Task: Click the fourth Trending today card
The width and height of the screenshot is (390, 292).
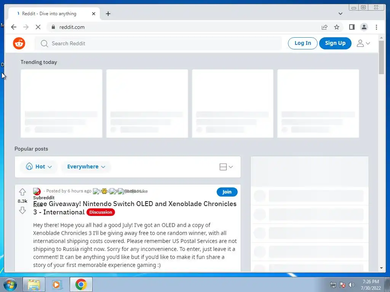Action: pyautogui.click(x=318, y=103)
